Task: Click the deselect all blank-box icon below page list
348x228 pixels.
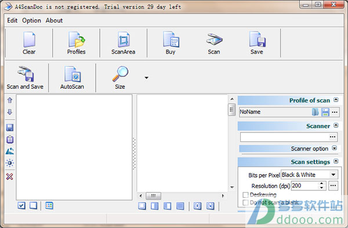Action: tap(33, 205)
